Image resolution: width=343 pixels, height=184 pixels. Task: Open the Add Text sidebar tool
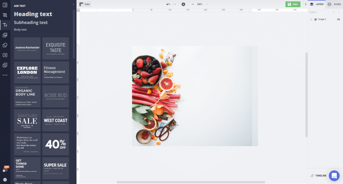(5, 25)
